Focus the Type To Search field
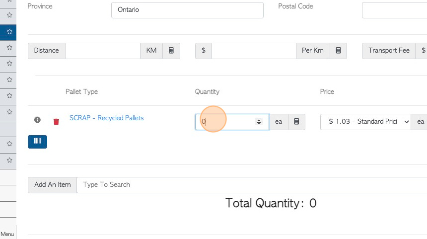This screenshot has width=427, height=239. [252, 185]
